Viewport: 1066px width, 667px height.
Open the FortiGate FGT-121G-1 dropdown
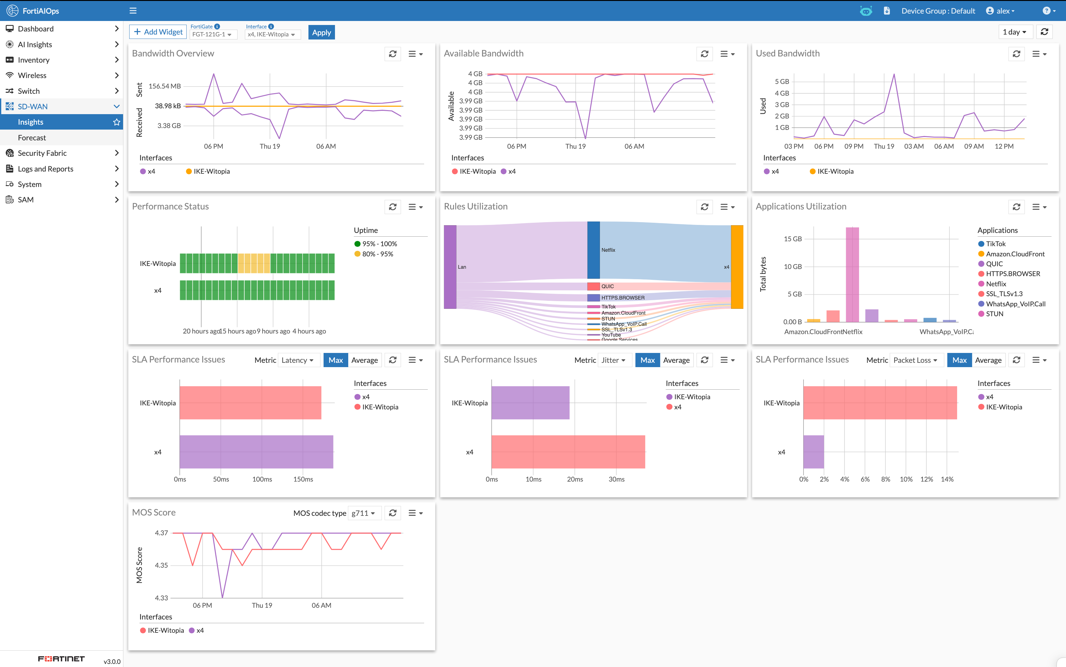click(213, 35)
